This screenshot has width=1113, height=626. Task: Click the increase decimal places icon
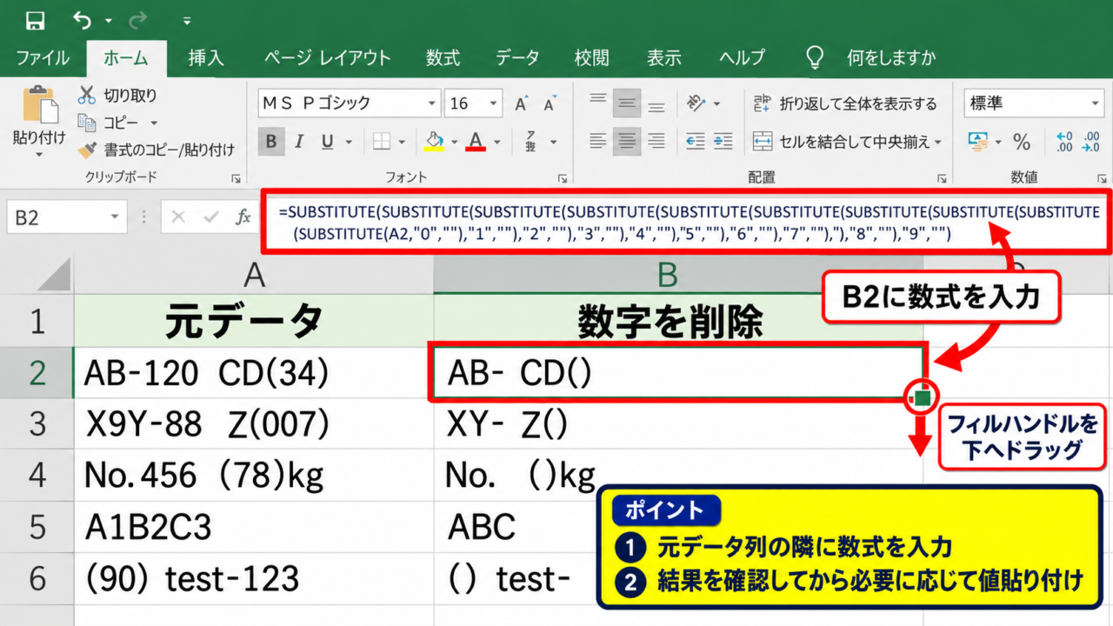click(1064, 142)
